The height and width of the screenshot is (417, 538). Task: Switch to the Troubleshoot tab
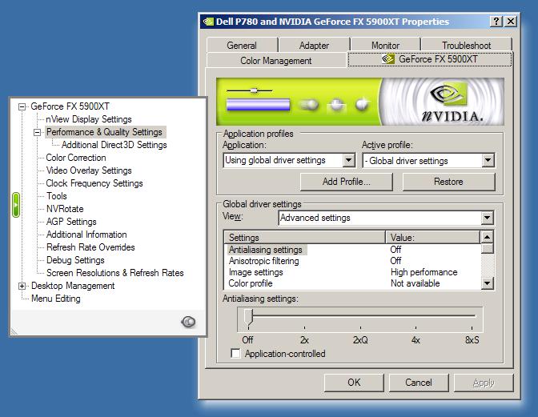pyautogui.click(x=466, y=46)
